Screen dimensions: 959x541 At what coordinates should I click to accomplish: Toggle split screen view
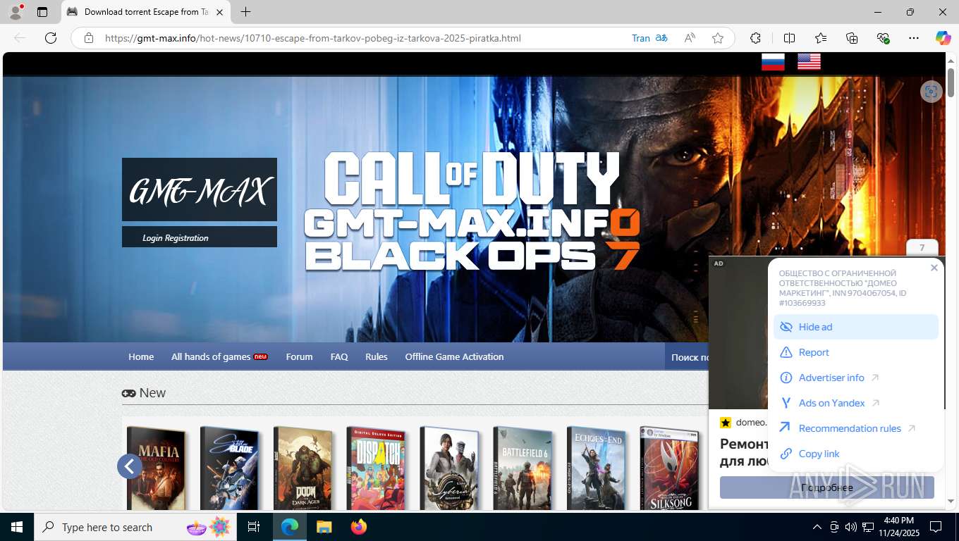pyautogui.click(x=789, y=38)
